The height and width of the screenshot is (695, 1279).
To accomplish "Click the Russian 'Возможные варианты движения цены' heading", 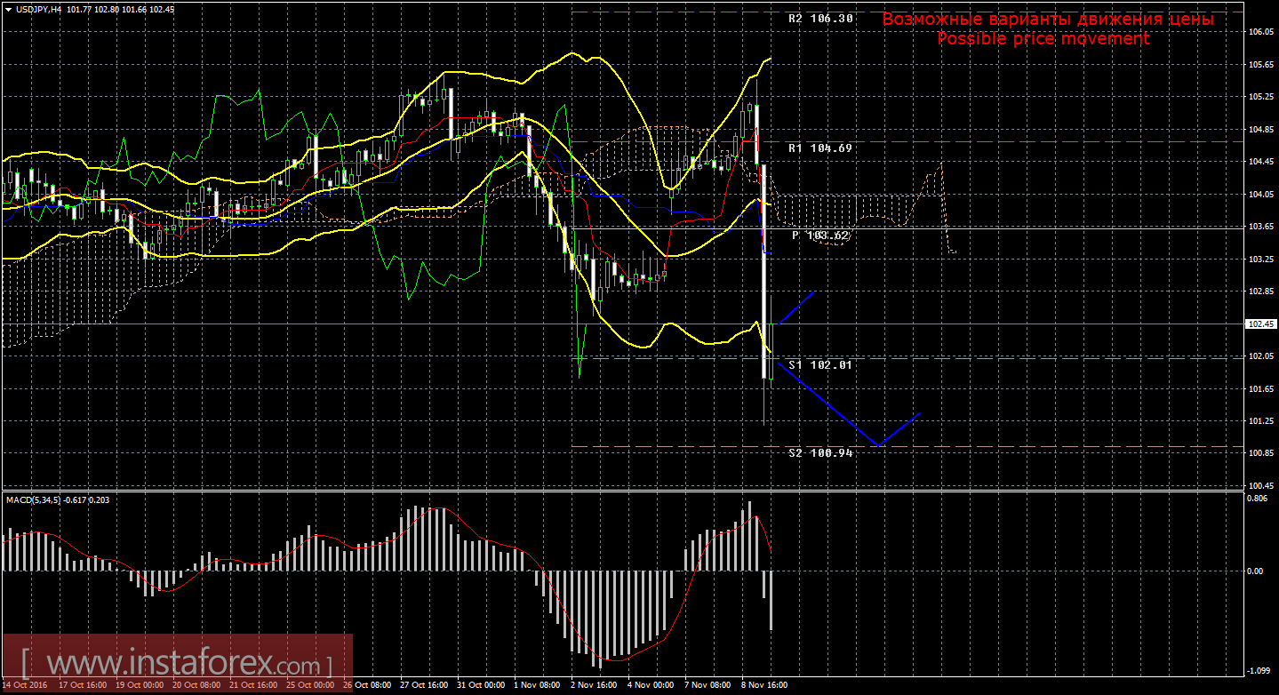I will [1048, 20].
